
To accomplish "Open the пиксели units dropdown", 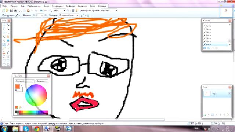I will point(116,11).
